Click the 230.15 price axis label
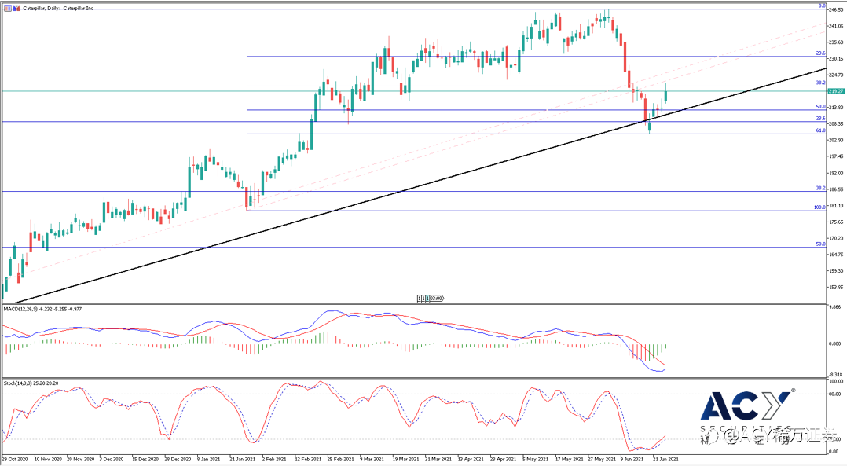Viewport: 847px width, 466px height. coord(836,59)
